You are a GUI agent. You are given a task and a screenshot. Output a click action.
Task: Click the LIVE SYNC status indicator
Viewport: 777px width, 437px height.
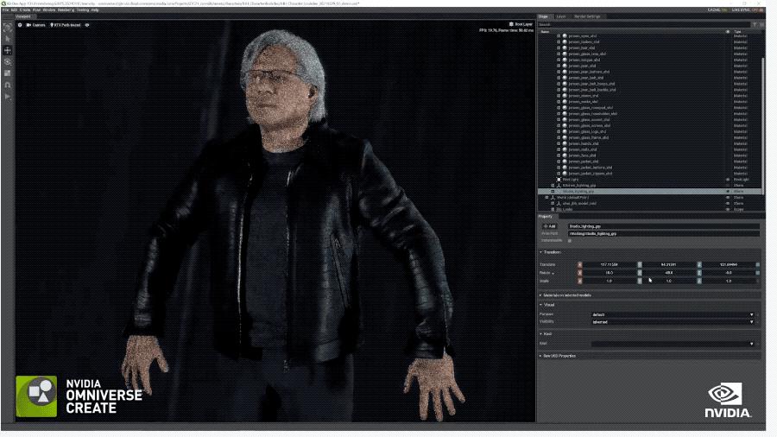tap(748, 9)
